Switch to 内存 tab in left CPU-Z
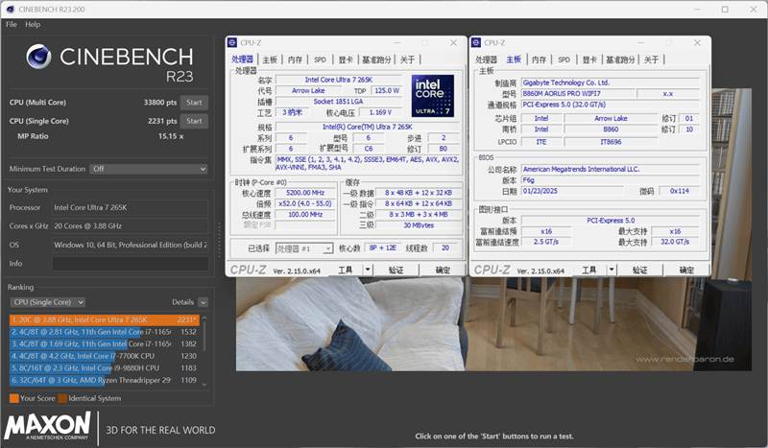768x448 pixels. (295, 59)
